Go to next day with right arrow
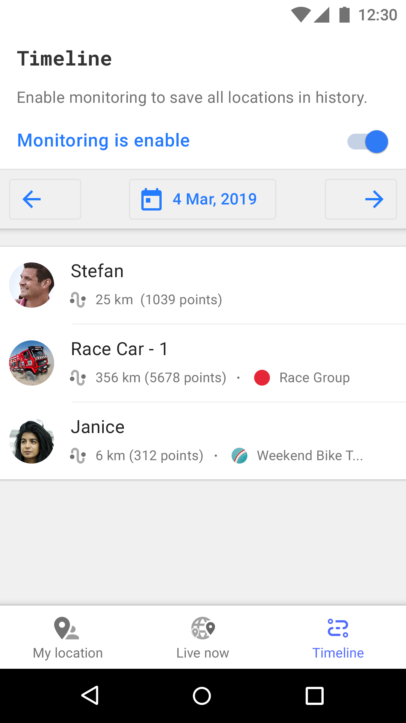The width and height of the screenshot is (406, 723). tap(361, 199)
